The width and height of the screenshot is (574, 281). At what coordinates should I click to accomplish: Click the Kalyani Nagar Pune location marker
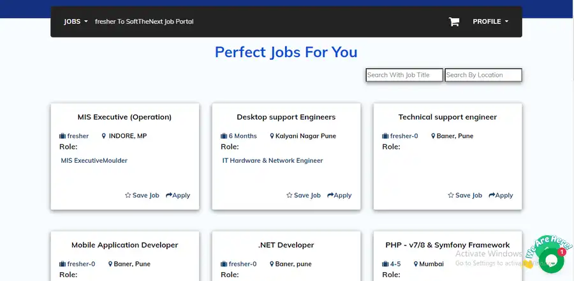(272, 136)
